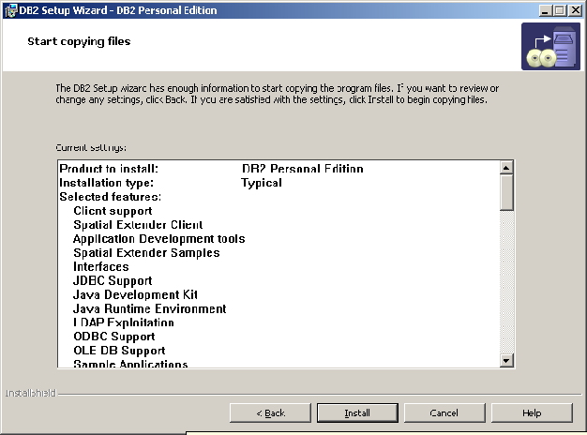Click the 'Current settings:' label
Screen dimensions: 587x435
pyautogui.click(x=91, y=147)
